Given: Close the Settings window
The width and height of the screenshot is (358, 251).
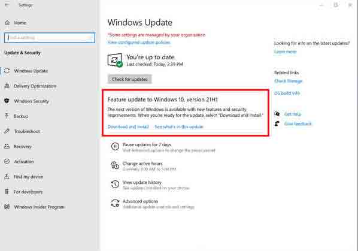Looking at the screenshot, I should pyautogui.click(x=350, y=5).
